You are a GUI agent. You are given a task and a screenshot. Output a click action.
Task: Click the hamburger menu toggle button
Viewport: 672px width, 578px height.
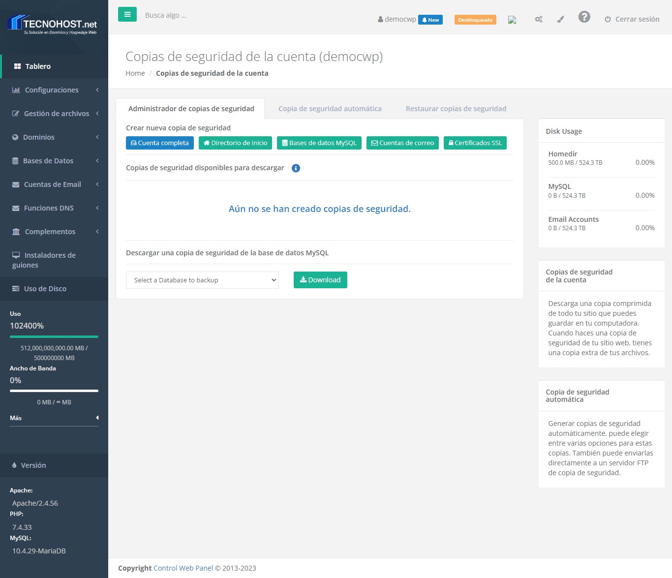coord(127,15)
